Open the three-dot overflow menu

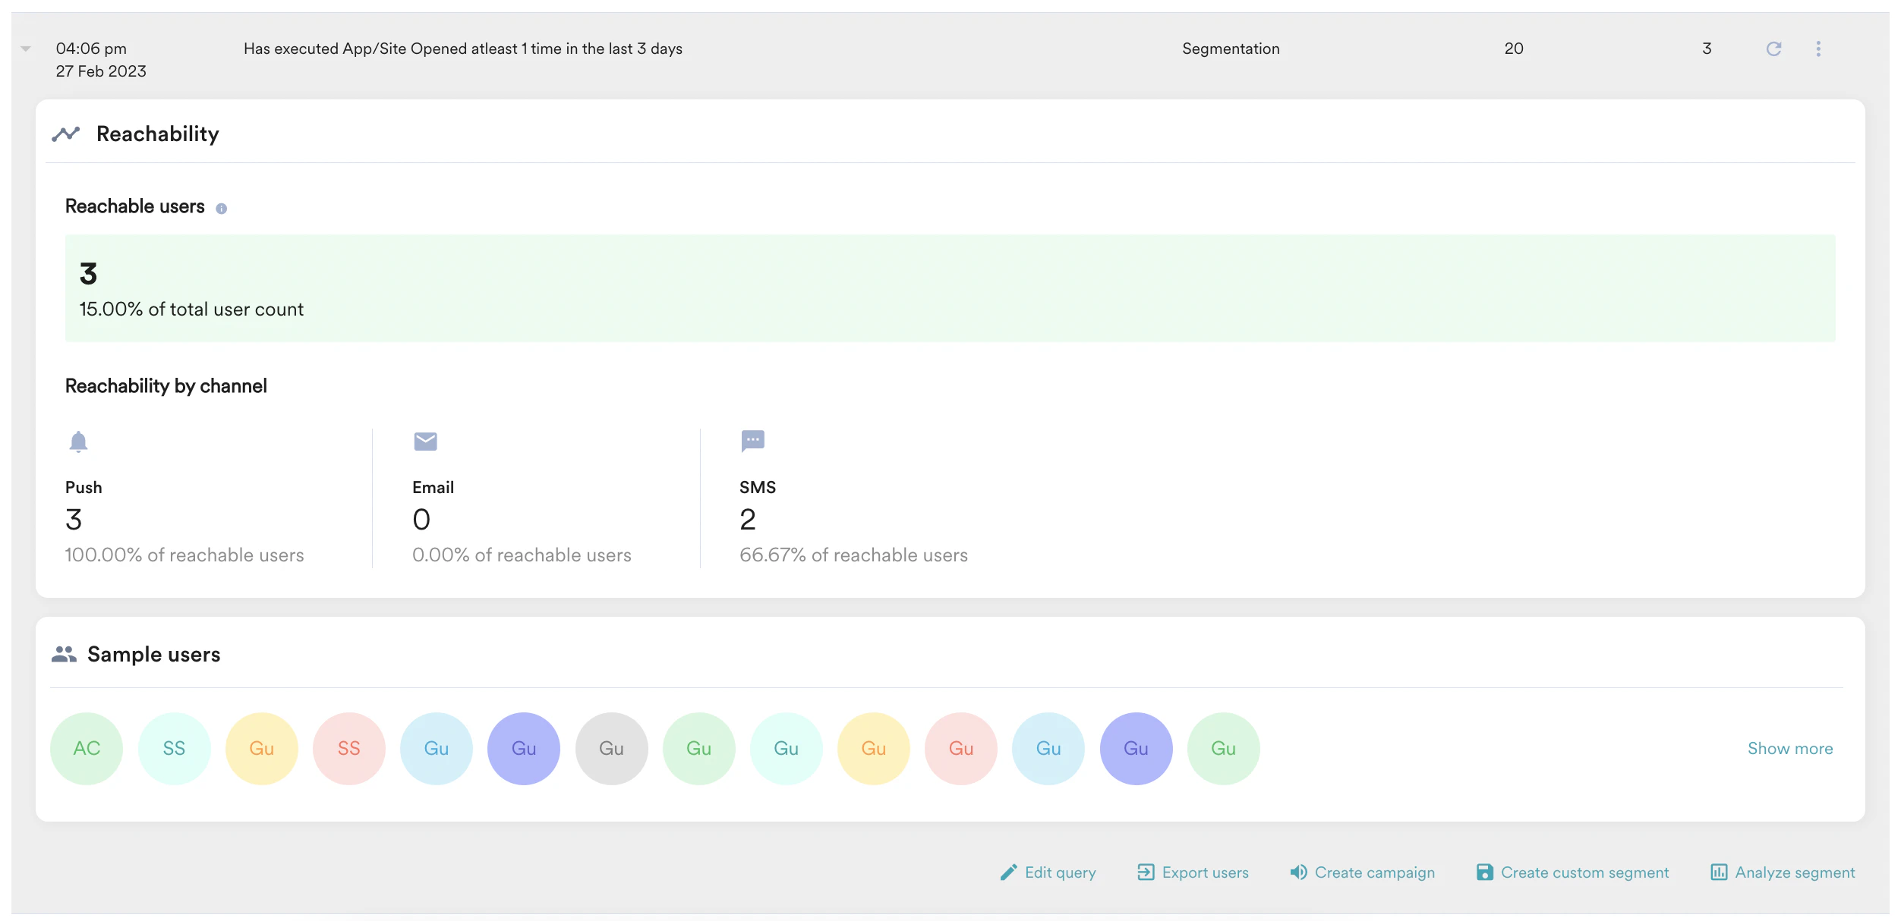pos(1818,48)
